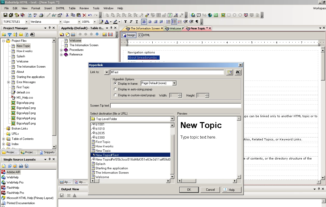Click the Copy icon
The image size is (326, 207).
tap(73, 15)
